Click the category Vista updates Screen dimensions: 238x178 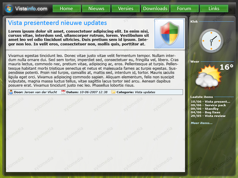tap(145, 92)
